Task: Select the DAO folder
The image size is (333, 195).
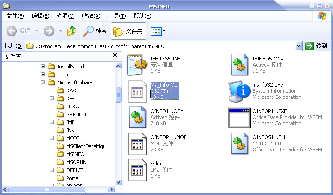Action: coord(67,90)
